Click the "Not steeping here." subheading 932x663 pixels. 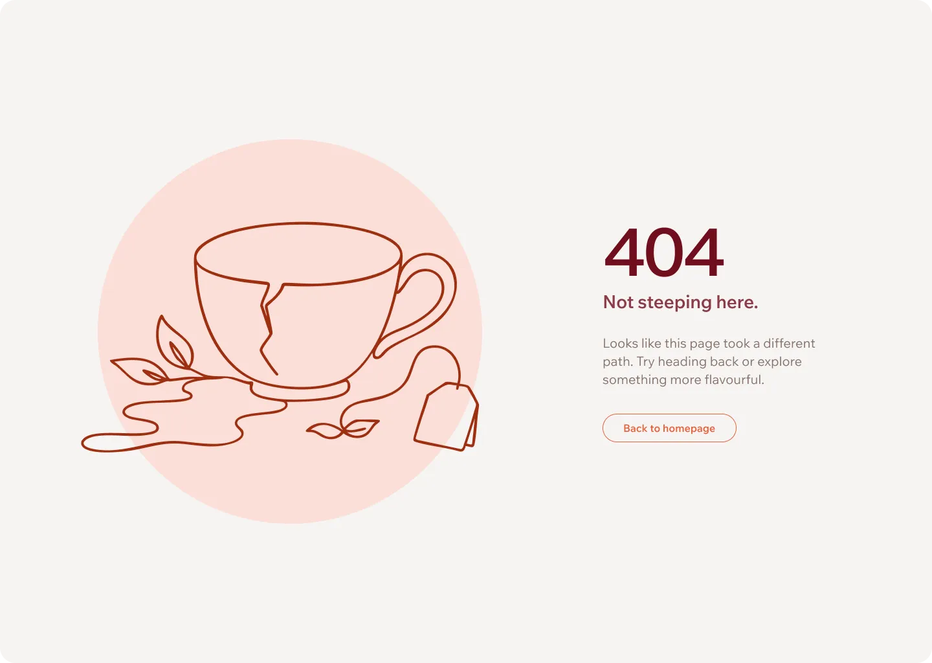[x=680, y=302]
